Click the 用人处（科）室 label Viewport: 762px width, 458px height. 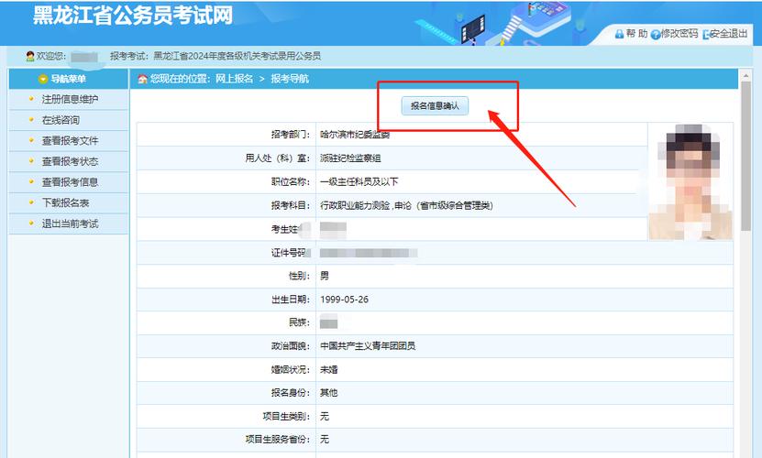point(278,158)
